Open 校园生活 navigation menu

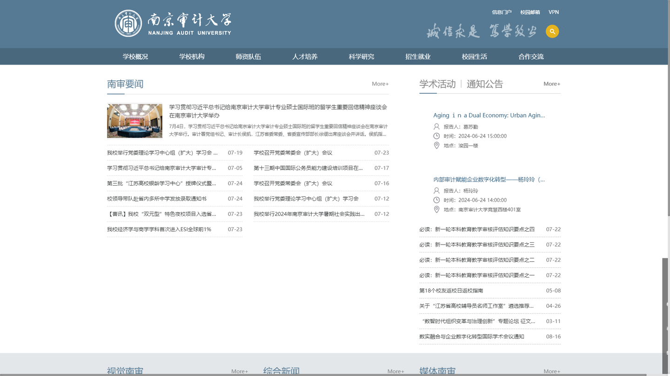(475, 57)
